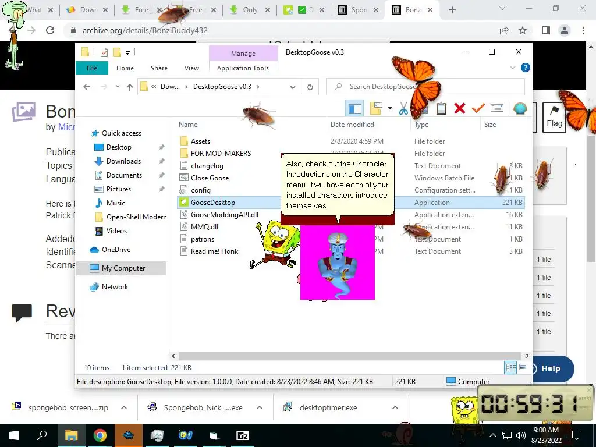Click the Chrome share page icon
The width and height of the screenshot is (596, 447).
(x=504, y=30)
